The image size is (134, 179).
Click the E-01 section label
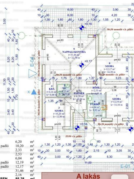125,166
